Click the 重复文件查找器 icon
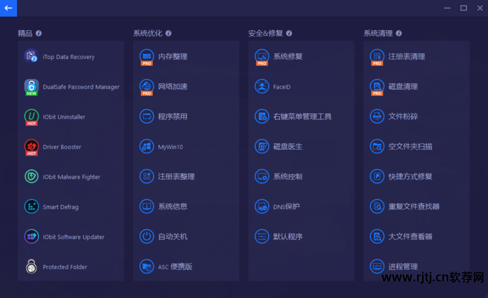Image resolution: width=488 pixels, height=298 pixels. pyautogui.click(x=377, y=206)
